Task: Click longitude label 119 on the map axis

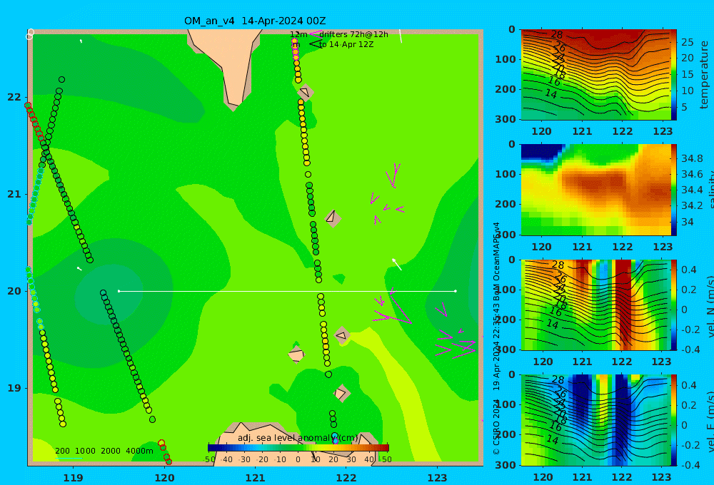Action: 74,478
